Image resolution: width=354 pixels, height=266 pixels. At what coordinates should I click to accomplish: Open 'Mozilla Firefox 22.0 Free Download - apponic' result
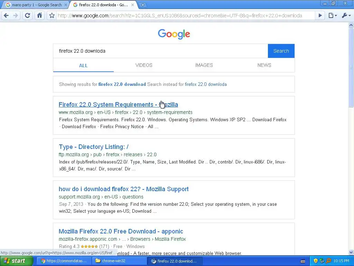(x=121, y=231)
